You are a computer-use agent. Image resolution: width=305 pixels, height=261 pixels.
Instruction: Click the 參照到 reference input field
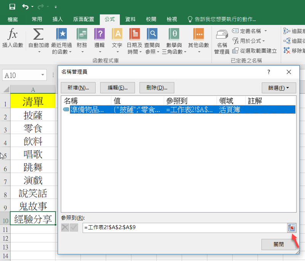pyautogui.click(x=183, y=228)
